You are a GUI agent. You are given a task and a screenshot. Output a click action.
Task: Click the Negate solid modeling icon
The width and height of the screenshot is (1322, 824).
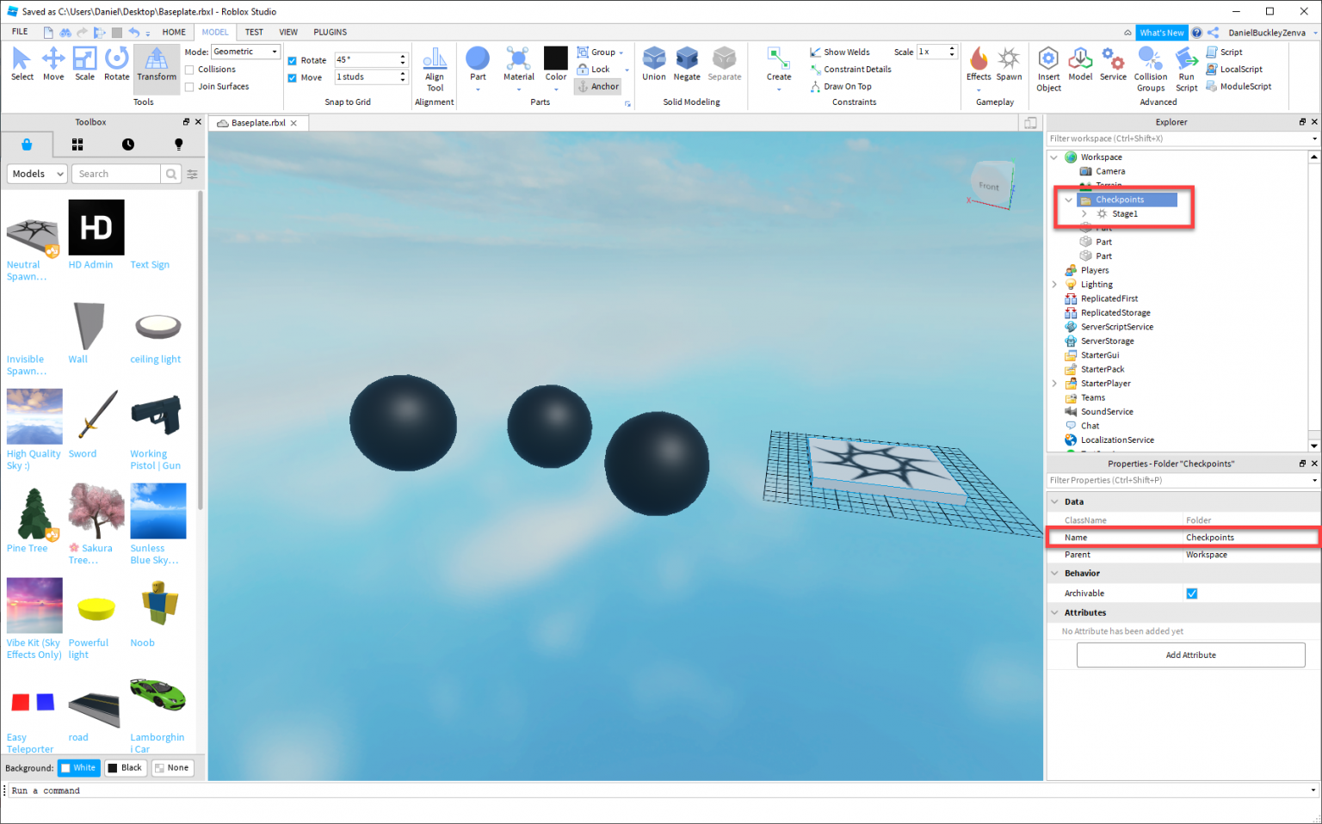pyautogui.click(x=687, y=62)
